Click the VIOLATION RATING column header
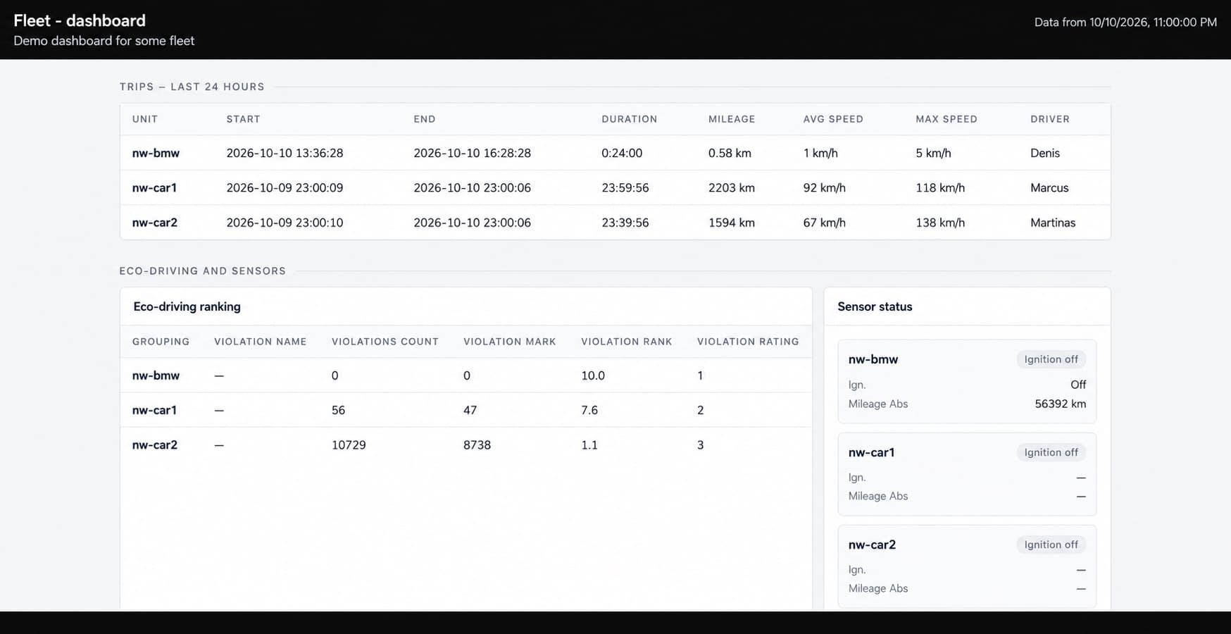 coord(748,342)
